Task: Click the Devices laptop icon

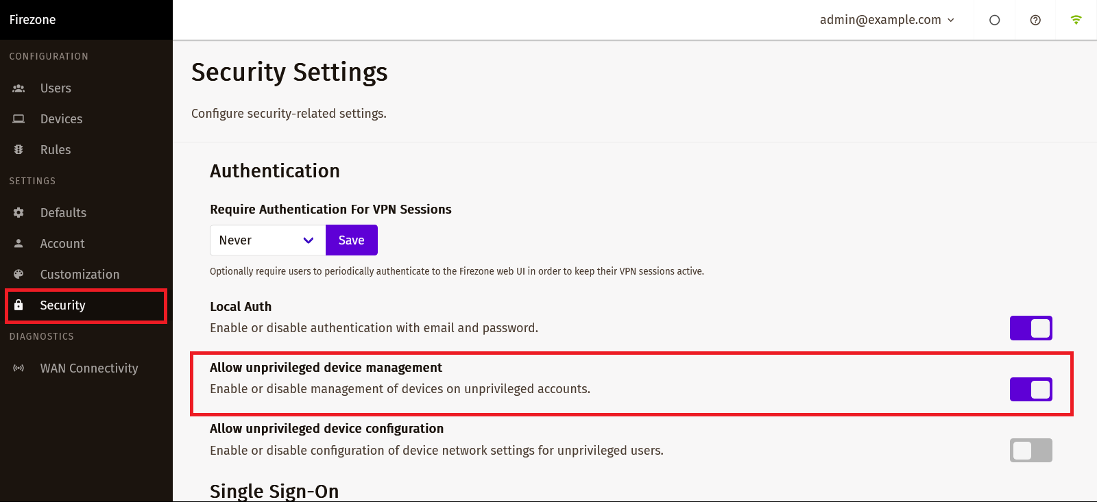Action: (19, 119)
